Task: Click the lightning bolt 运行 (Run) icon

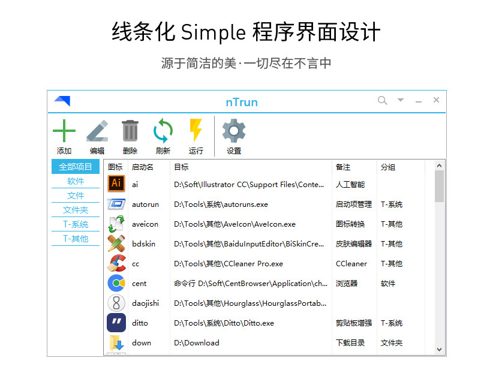Action: (x=196, y=130)
